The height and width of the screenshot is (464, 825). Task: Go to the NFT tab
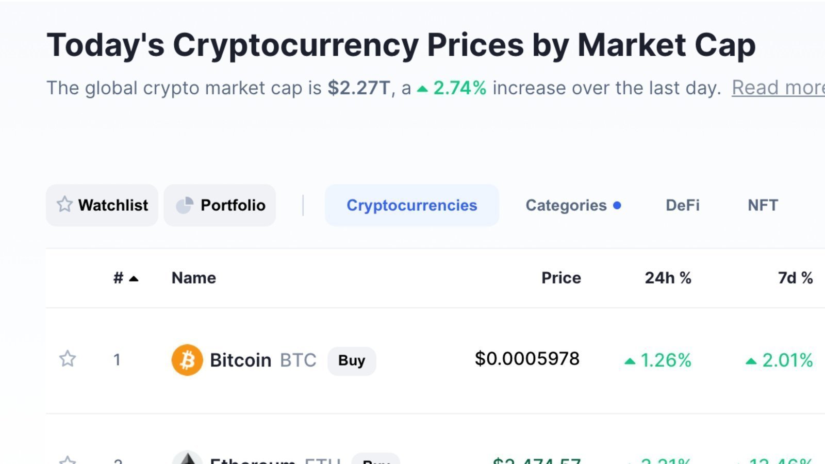(763, 205)
